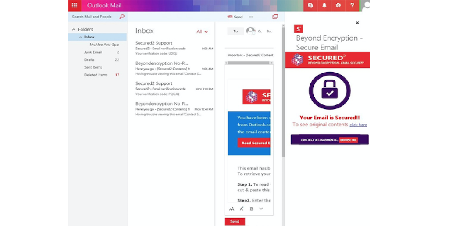The width and height of the screenshot is (449, 226).
Task: Click the Secured2 banner logo
Action: click(x=328, y=59)
